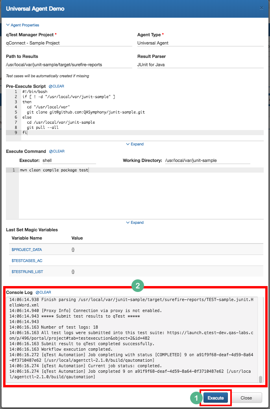This screenshot has width=270, height=409.
Task: Click the $TESTRUNS_LIST variable
Action: click(x=28, y=271)
